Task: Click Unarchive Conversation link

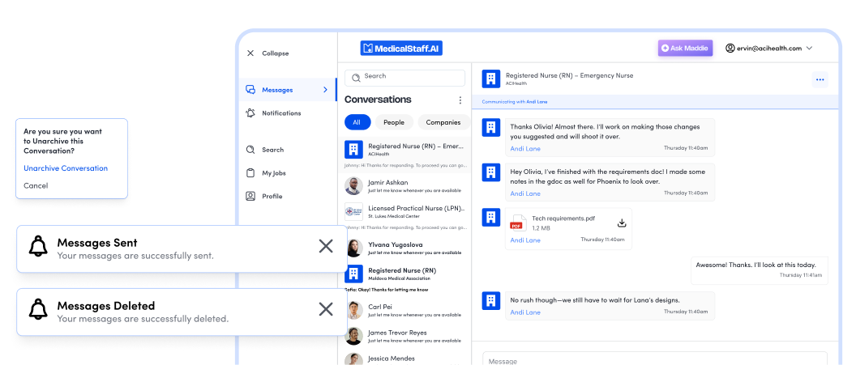Action: pyautogui.click(x=66, y=168)
